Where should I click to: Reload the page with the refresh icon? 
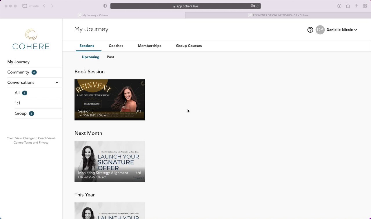coord(258,6)
